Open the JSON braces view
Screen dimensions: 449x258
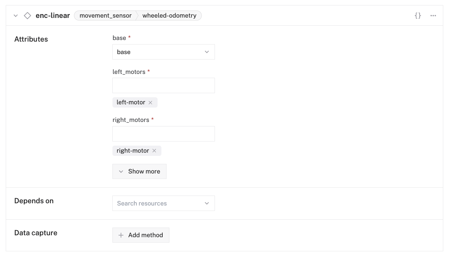[x=418, y=15]
